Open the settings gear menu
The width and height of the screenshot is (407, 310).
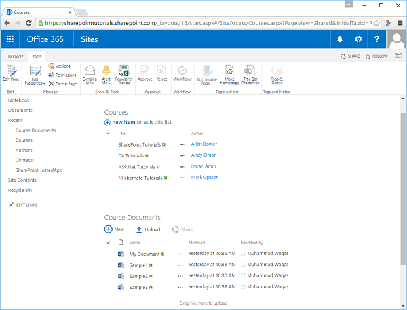click(x=358, y=39)
